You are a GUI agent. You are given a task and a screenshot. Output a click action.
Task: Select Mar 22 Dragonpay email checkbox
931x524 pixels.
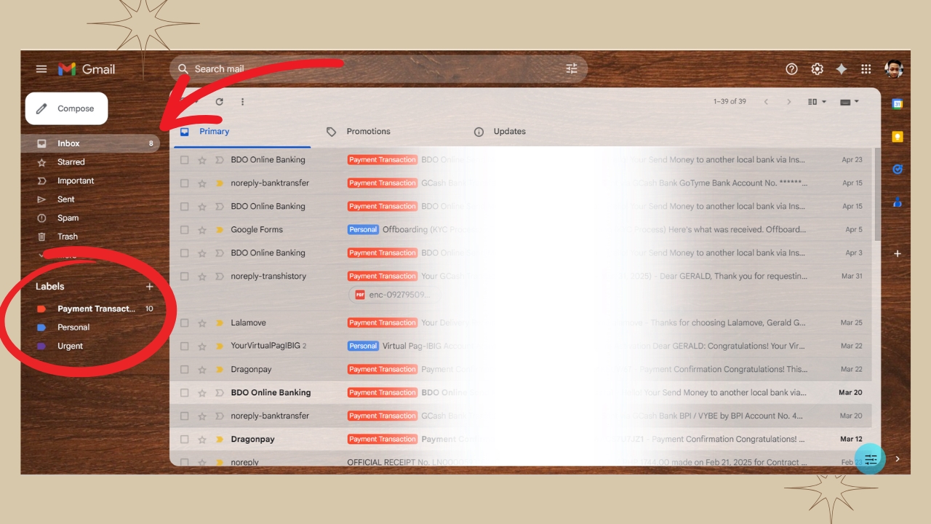(x=184, y=369)
